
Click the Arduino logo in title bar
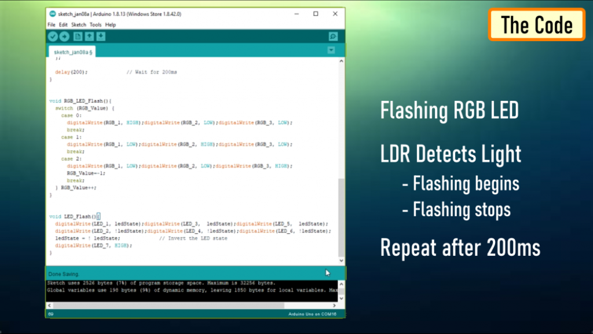coord(53,14)
